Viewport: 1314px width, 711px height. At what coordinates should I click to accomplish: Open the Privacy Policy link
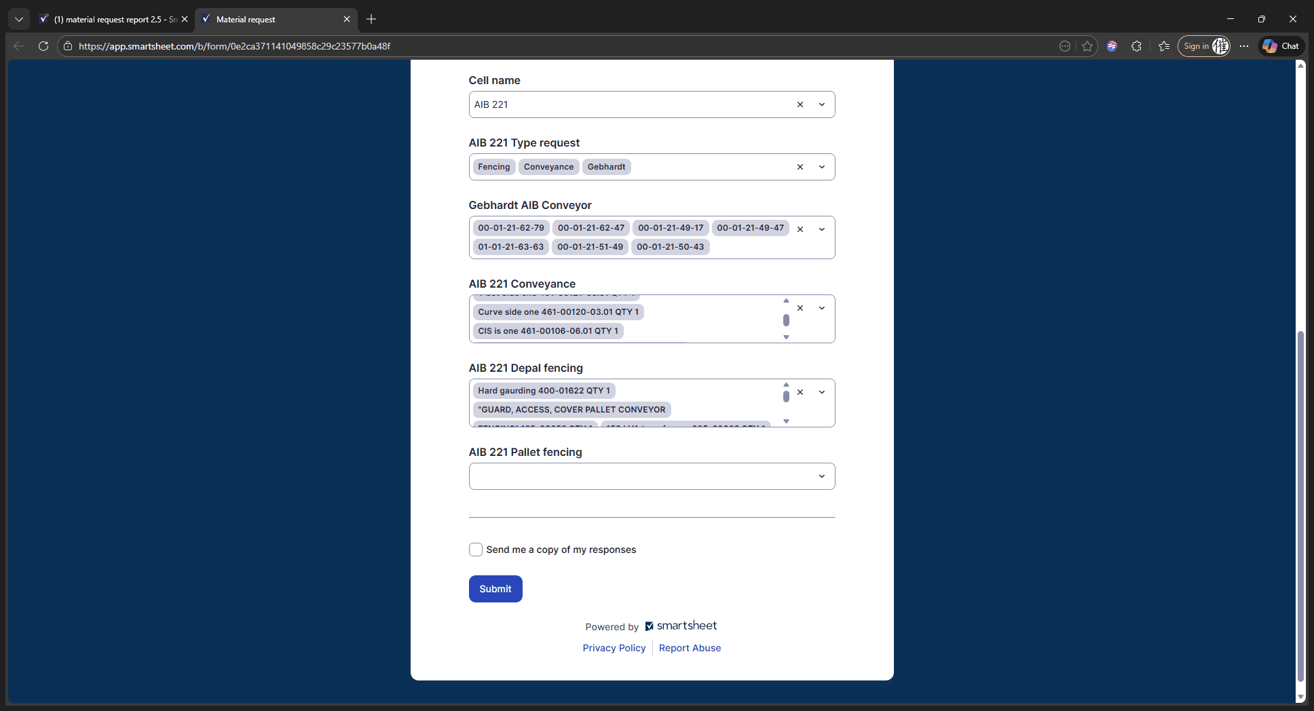(x=614, y=648)
